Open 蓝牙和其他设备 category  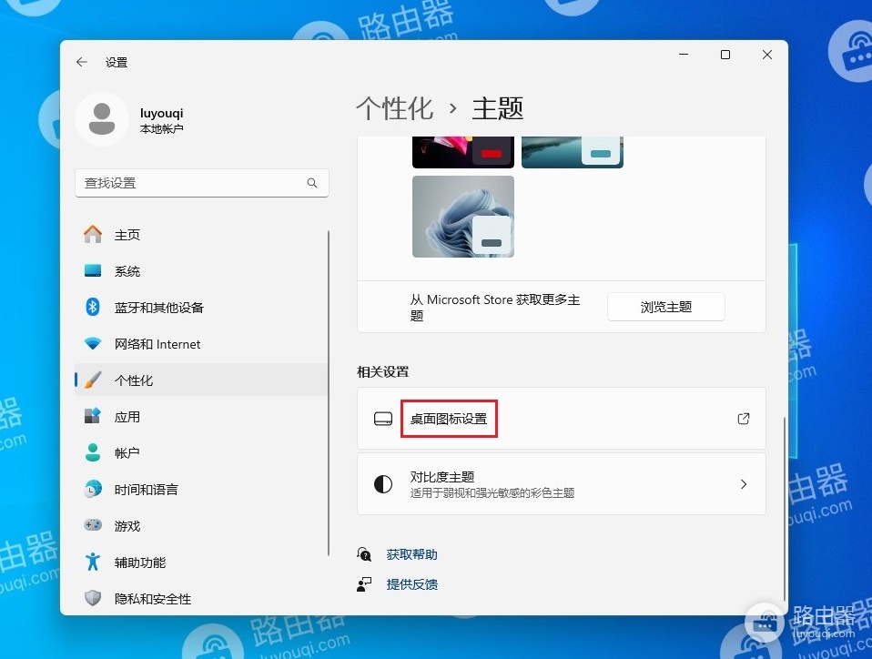(x=201, y=307)
